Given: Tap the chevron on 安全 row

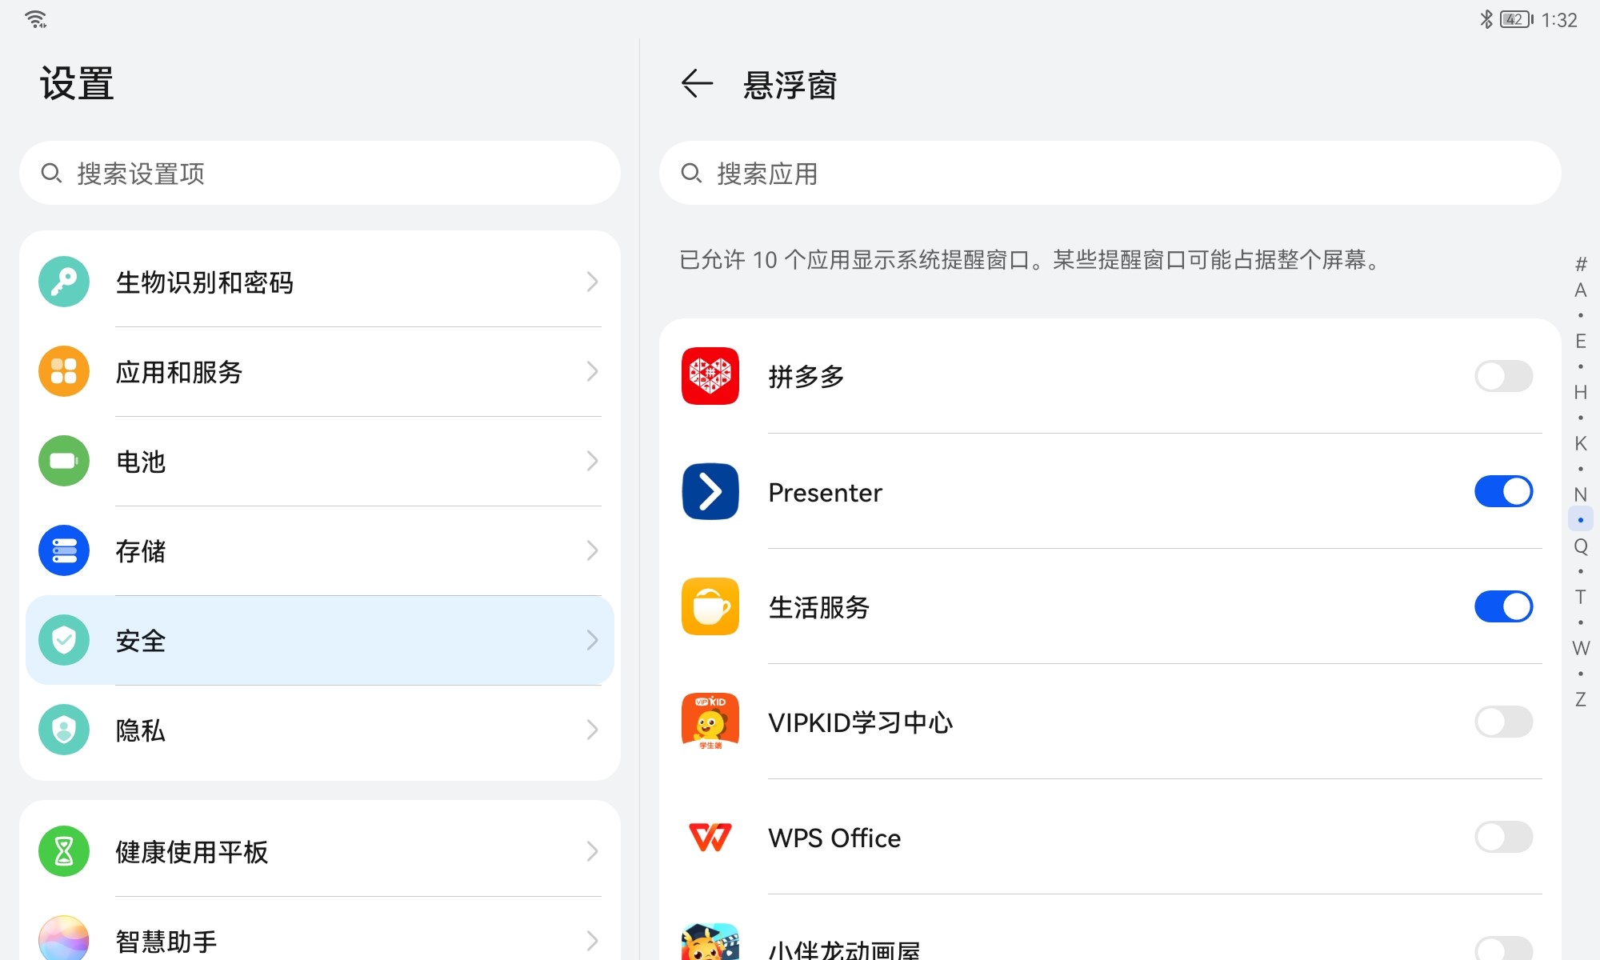Looking at the screenshot, I should click(x=592, y=640).
